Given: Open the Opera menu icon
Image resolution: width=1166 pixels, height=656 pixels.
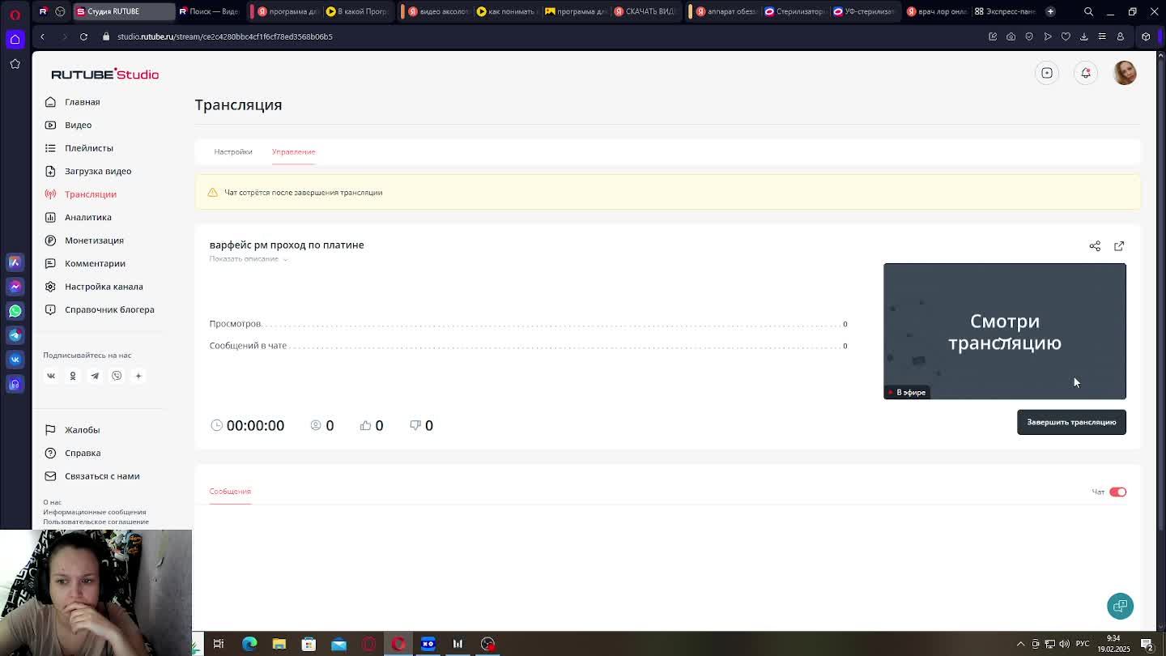Looking at the screenshot, I should (15, 15).
